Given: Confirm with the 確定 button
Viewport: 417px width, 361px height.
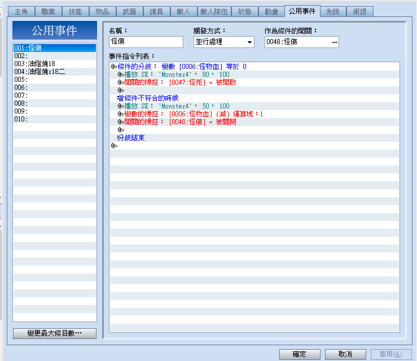Looking at the screenshot, I should pyautogui.click(x=300, y=354).
